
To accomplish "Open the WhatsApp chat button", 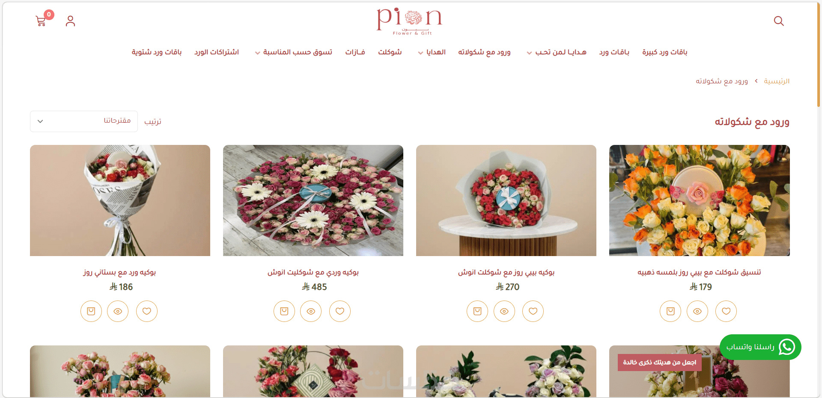I will coord(760,347).
